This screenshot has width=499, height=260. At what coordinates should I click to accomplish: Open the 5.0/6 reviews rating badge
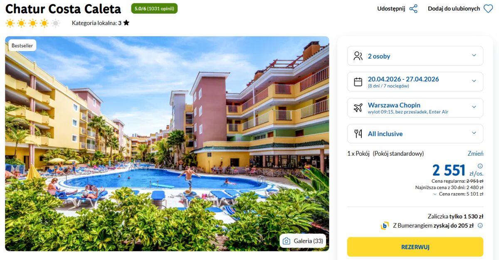[x=154, y=8]
